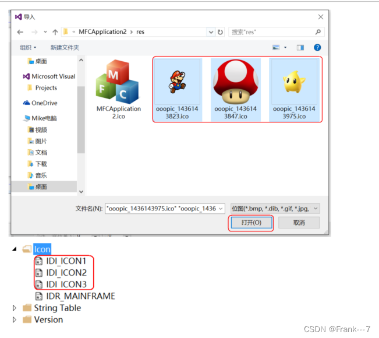Viewport: 379px width, 338px height.
Task: Click MFCApplication2 in the address path
Action: (x=102, y=31)
